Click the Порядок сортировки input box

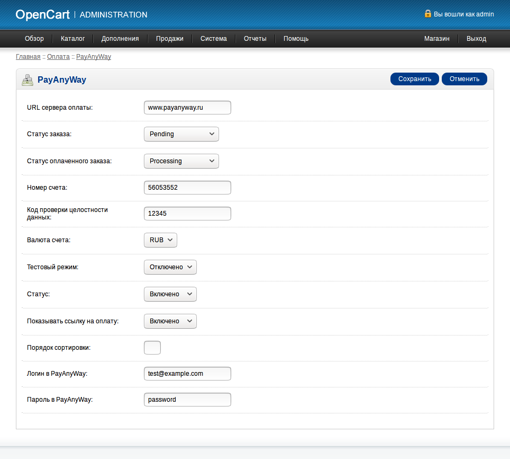pos(152,348)
